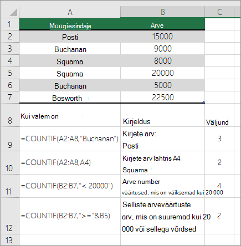Select the Kui valem on cell
The height and width of the screenshot is (246, 241).
(x=70, y=115)
